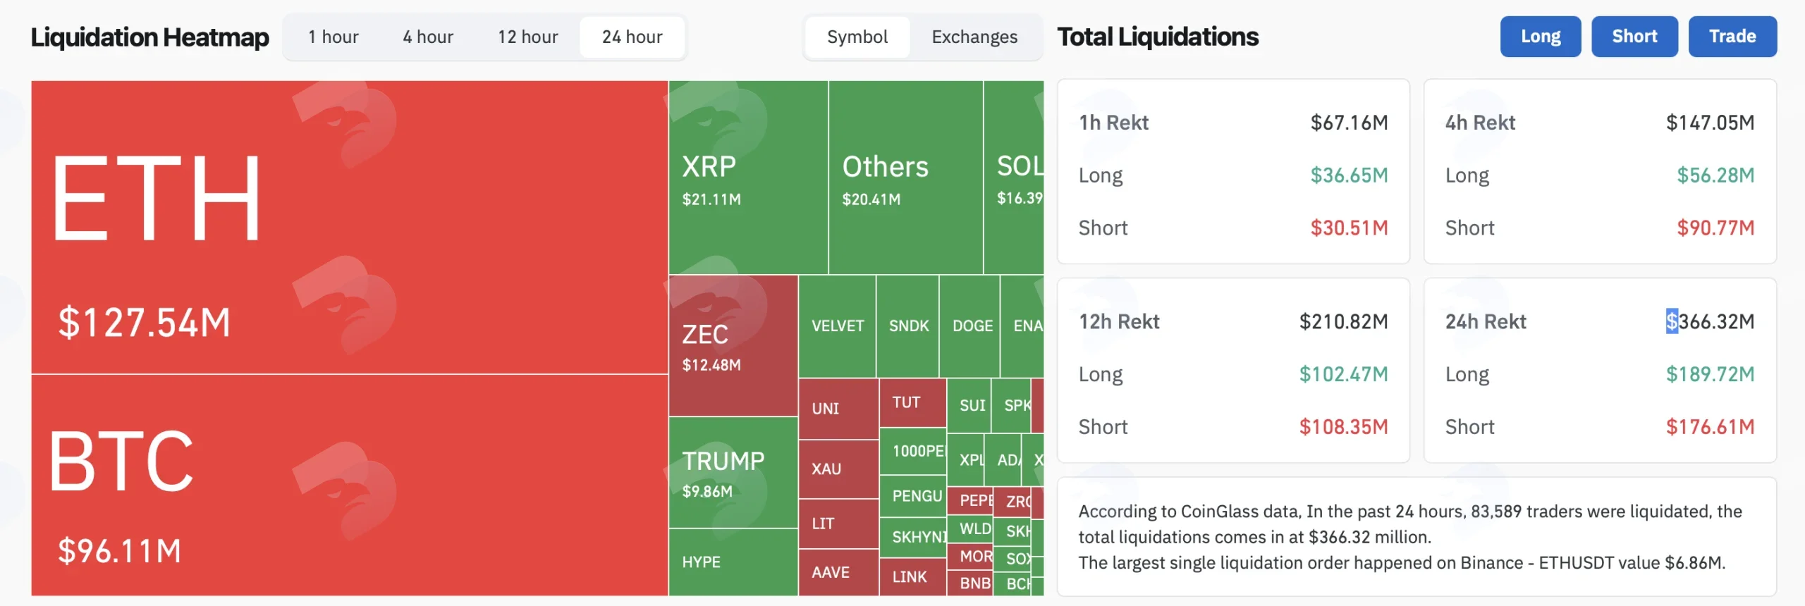Click the ETH heatmap tile
The height and width of the screenshot is (606, 1805).
click(x=350, y=227)
